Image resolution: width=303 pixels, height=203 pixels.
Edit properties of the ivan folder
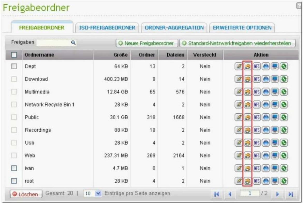pyautogui.click(x=239, y=168)
